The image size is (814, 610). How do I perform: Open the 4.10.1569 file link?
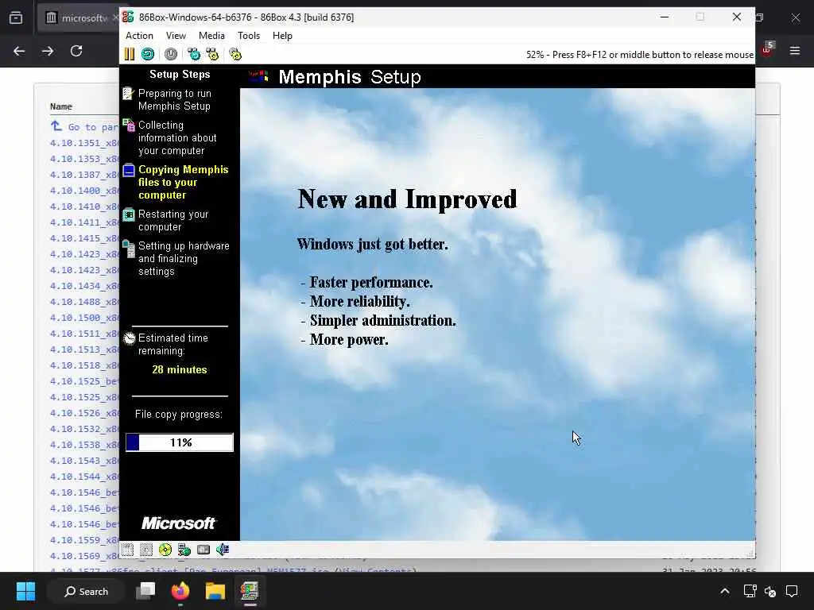pyautogui.click(x=84, y=555)
